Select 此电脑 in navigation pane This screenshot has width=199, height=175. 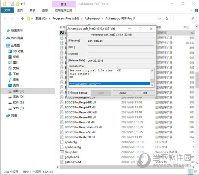pyautogui.click(x=16, y=45)
